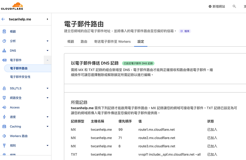
Task: Click the SSL/TLS lock icon
Action: [4, 88]
